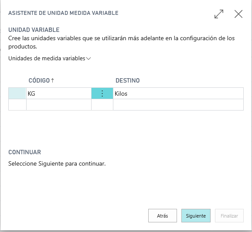Edit the Kilos destination cell
The width and height of the screenshot is (252, 232).
178,93
